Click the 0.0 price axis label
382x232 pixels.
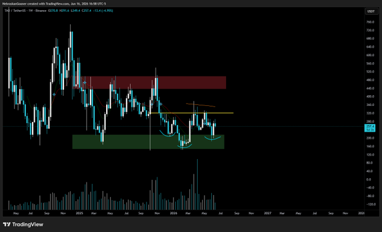click(369, 179)
